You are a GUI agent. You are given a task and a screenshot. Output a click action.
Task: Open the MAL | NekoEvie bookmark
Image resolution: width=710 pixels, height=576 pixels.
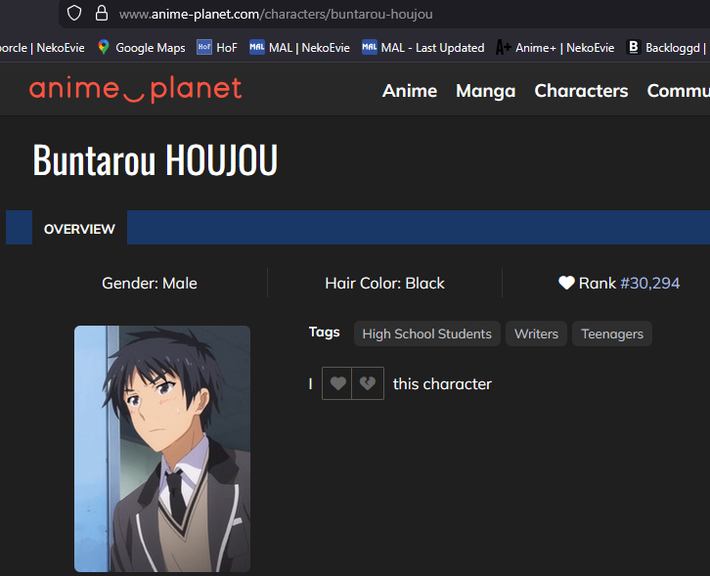click(300, 48)
